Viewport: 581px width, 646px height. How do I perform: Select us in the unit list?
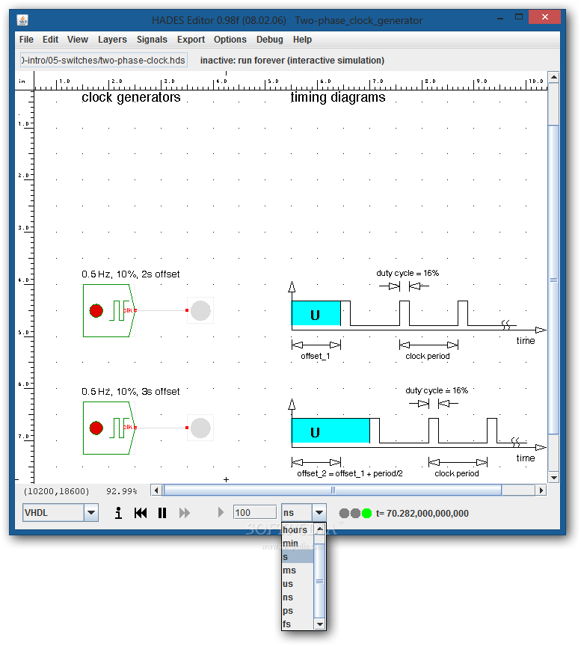point(298,584)
